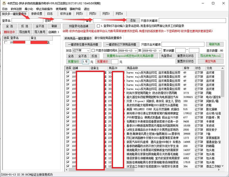
Task: Enable the 登录时不自动输入登录名密码 checkbox
Action: point(98,26)
